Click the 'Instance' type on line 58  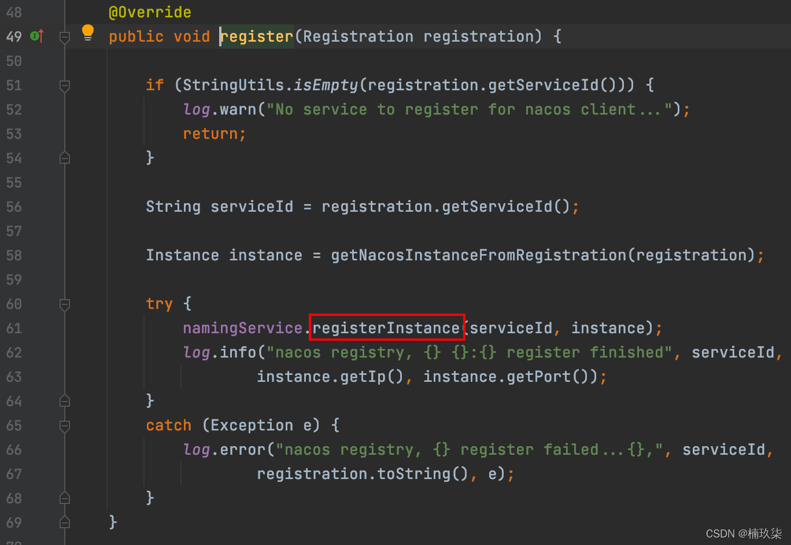coord(183,255)
